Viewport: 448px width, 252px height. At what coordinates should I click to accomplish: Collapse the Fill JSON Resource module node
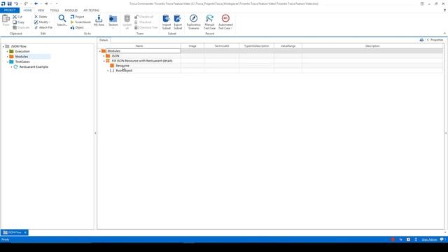(104, 61)
